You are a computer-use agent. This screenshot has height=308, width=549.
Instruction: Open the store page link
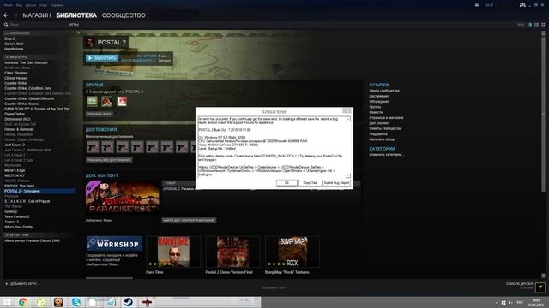[386, 118]
